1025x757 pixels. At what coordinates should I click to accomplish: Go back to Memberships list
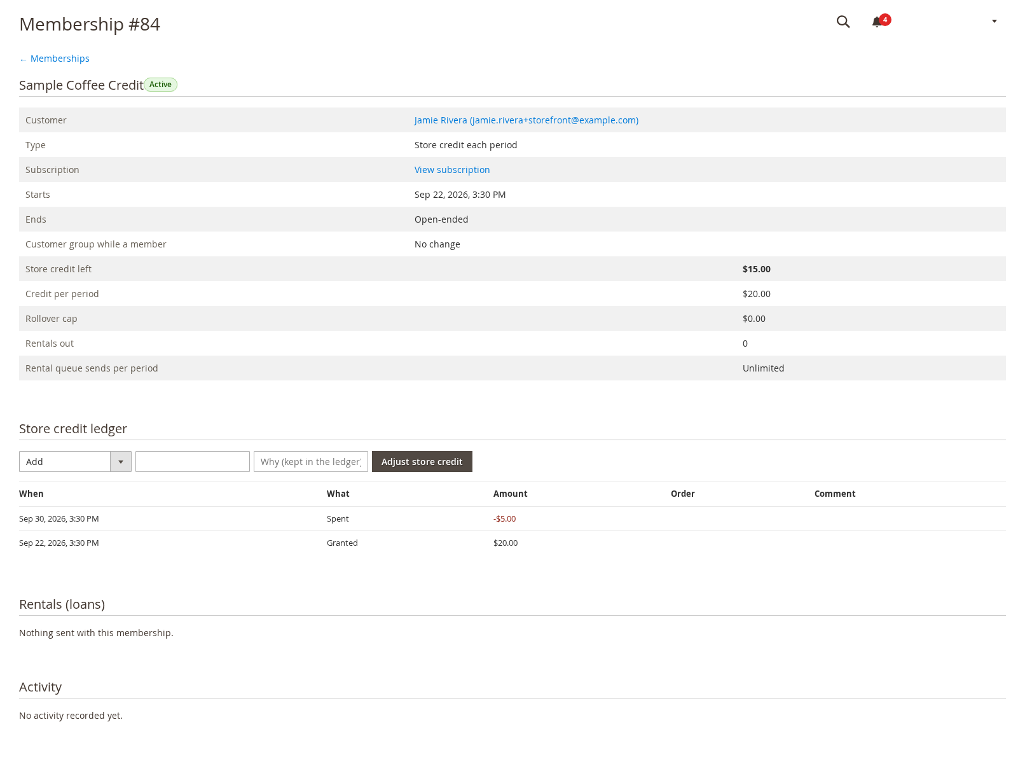54,59
